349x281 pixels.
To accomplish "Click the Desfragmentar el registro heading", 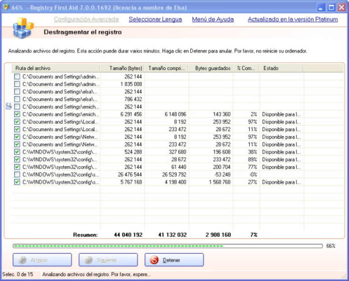I will [83, 32].
